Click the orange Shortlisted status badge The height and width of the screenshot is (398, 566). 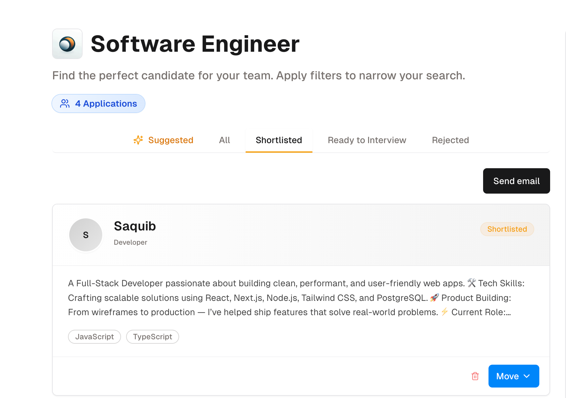507,229
